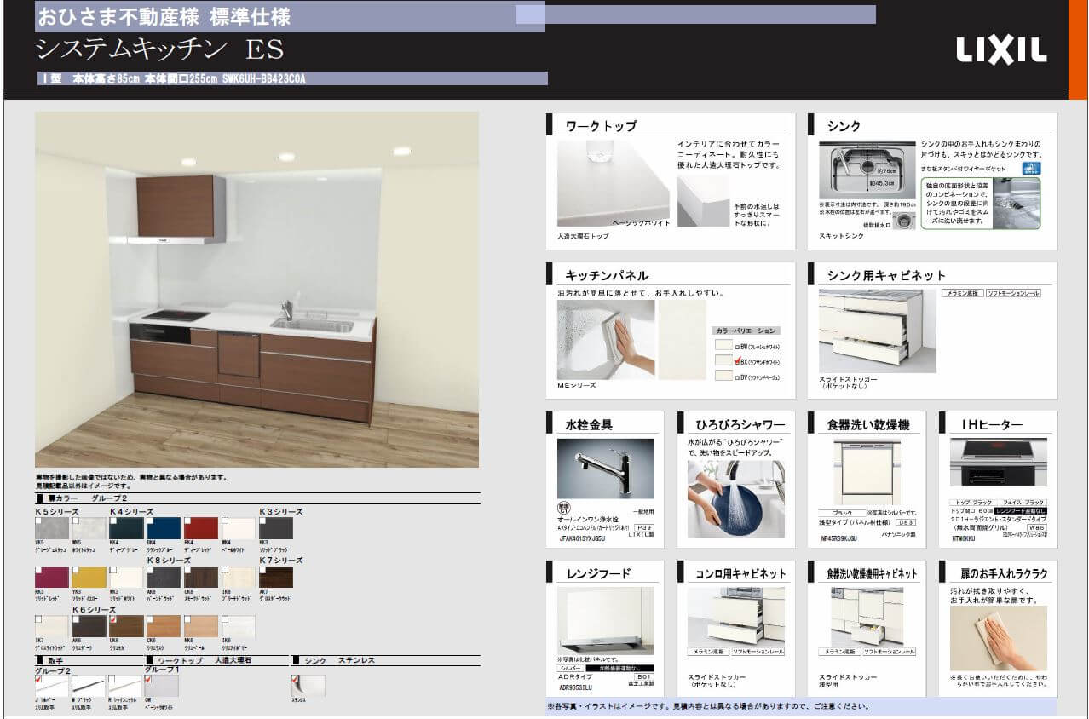Select the WK4 ペールホワイト swatch
1089x719 pixels.
click(239, 528)
